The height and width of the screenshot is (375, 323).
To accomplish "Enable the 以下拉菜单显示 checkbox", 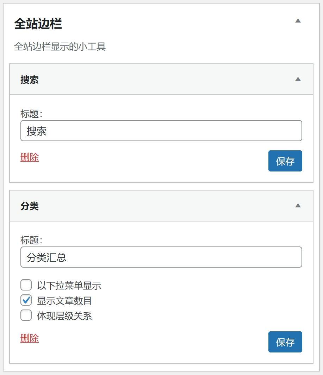I will pyautogui.click(x=26, y=285).
